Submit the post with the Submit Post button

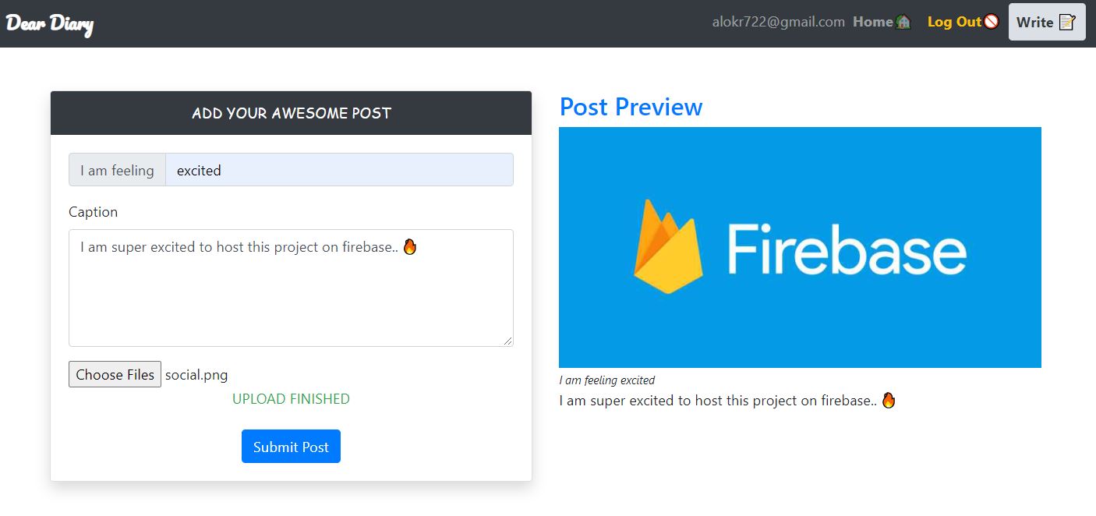click(291, 447)
